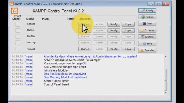Open MySQL Admin button
Image resolution: width=184 pixels, height=103 pixels.
tap(99, 31)
